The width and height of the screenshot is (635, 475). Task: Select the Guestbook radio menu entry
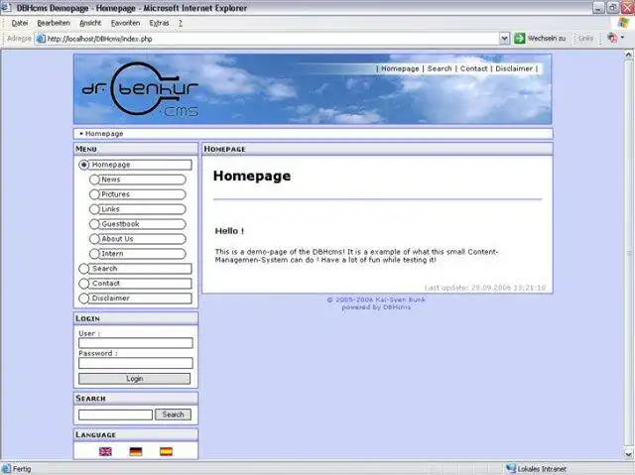[138, 224]
